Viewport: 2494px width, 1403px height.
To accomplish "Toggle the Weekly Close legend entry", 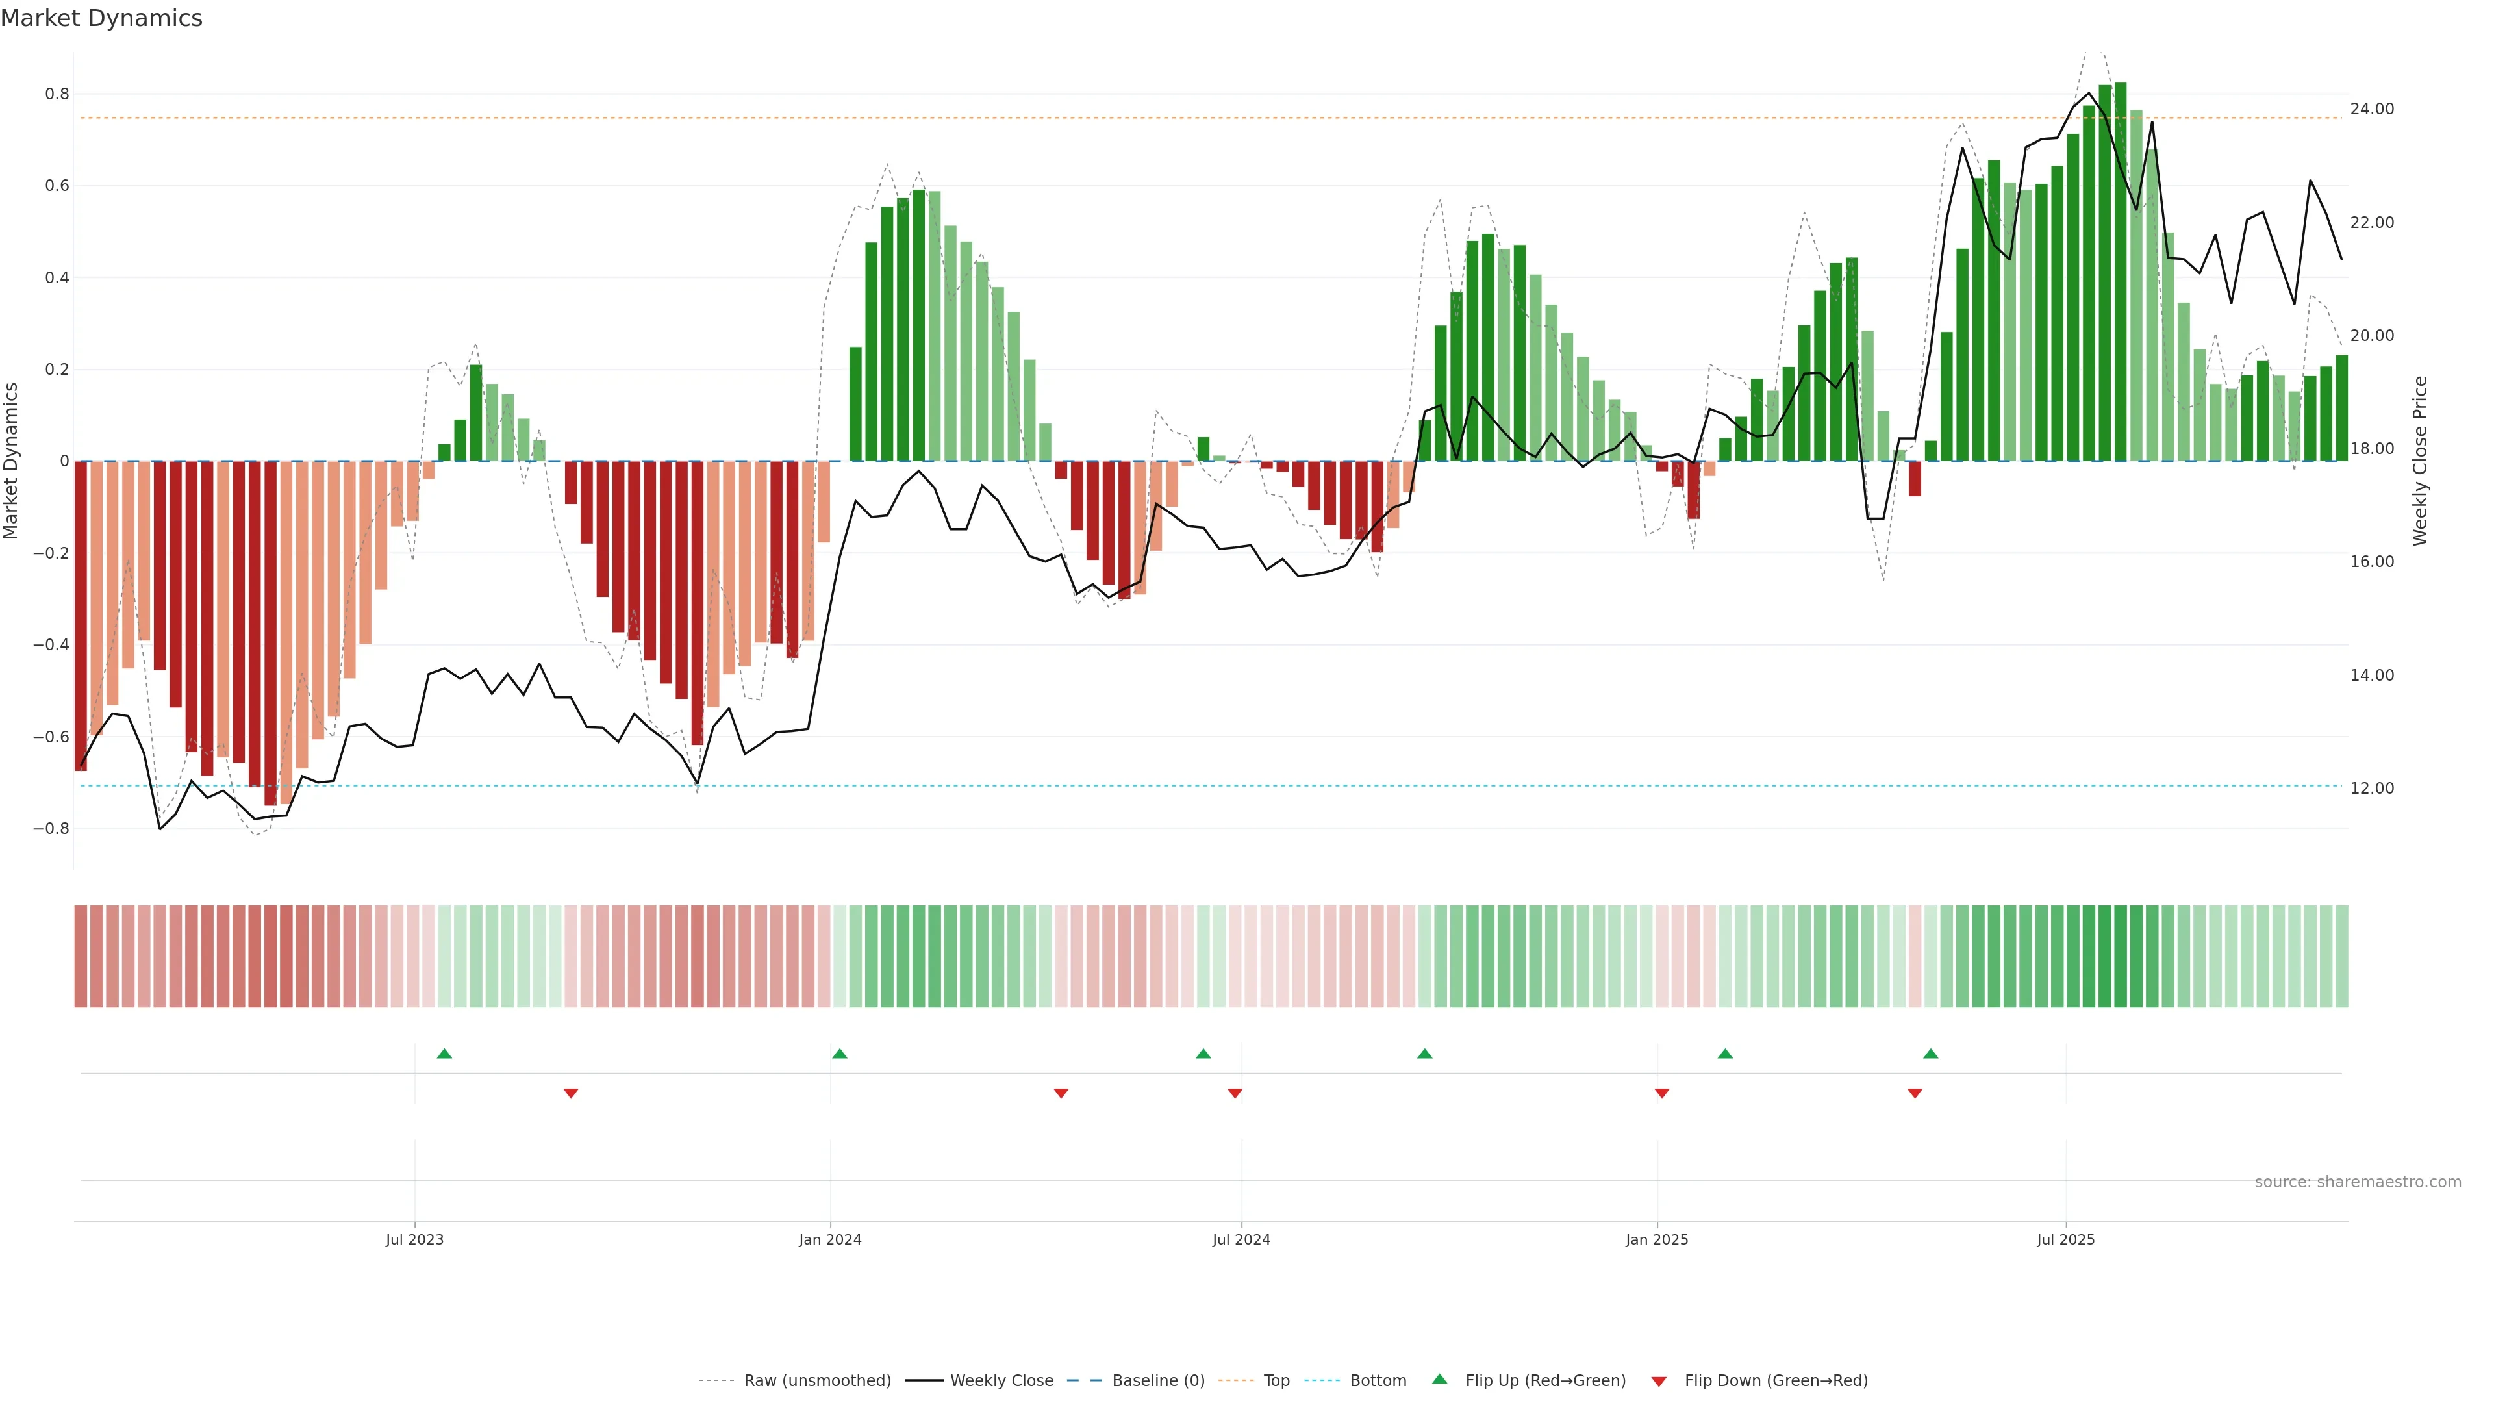I will (x=1001, y=1381).
